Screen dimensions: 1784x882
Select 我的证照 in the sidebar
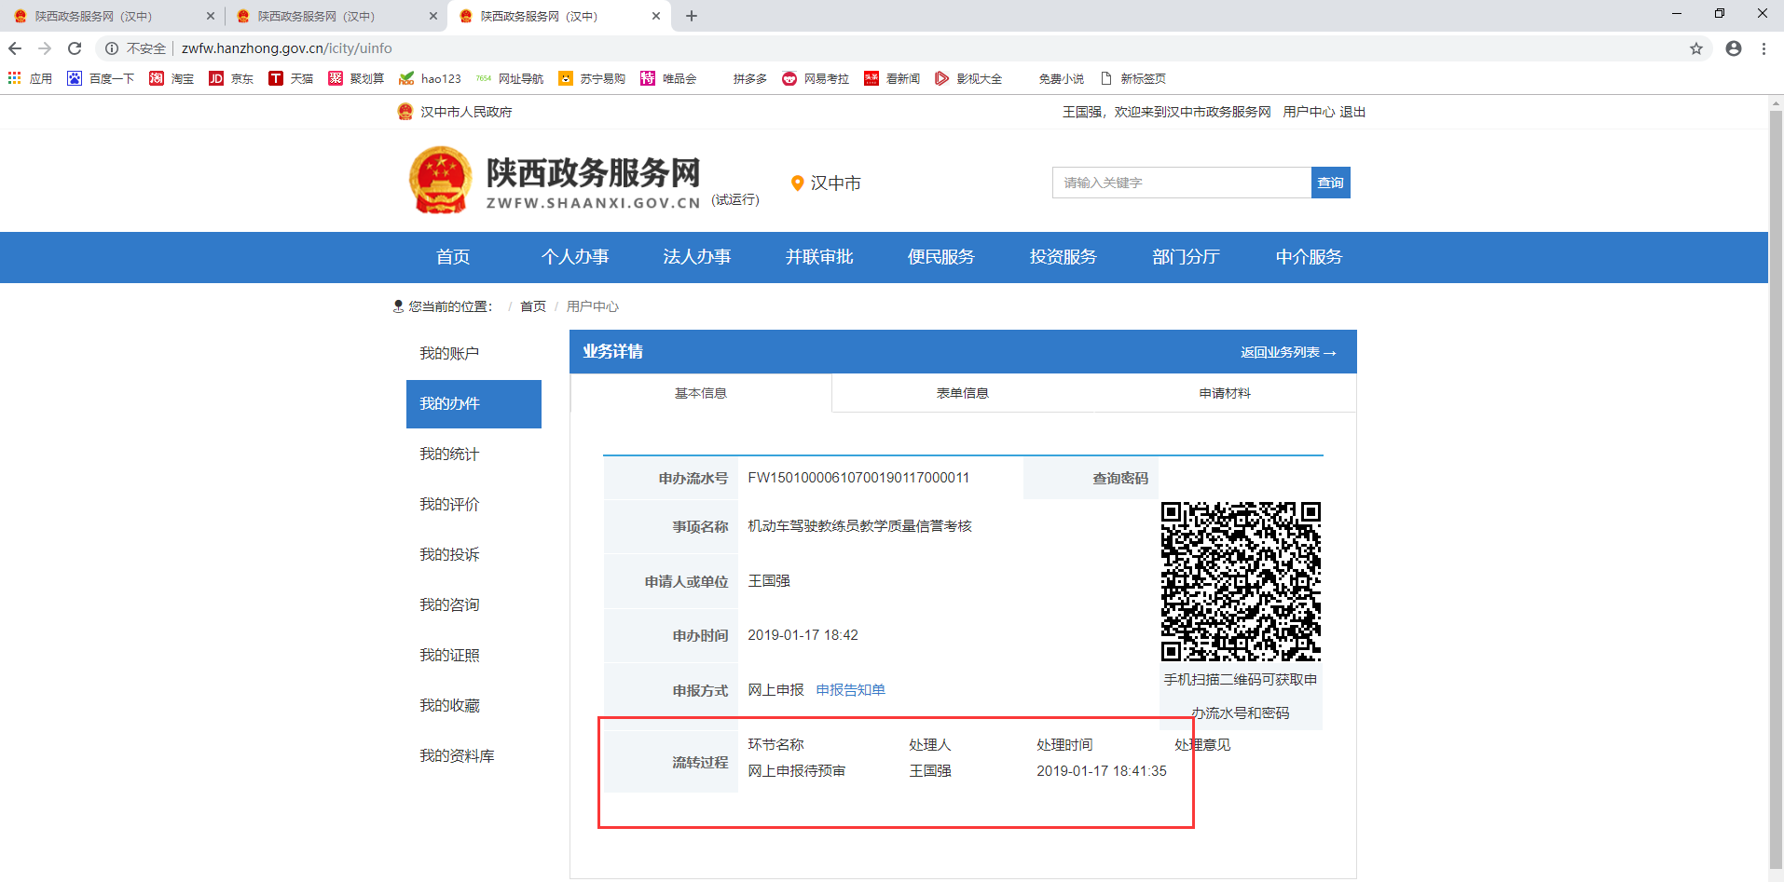[x=448, y=655]
